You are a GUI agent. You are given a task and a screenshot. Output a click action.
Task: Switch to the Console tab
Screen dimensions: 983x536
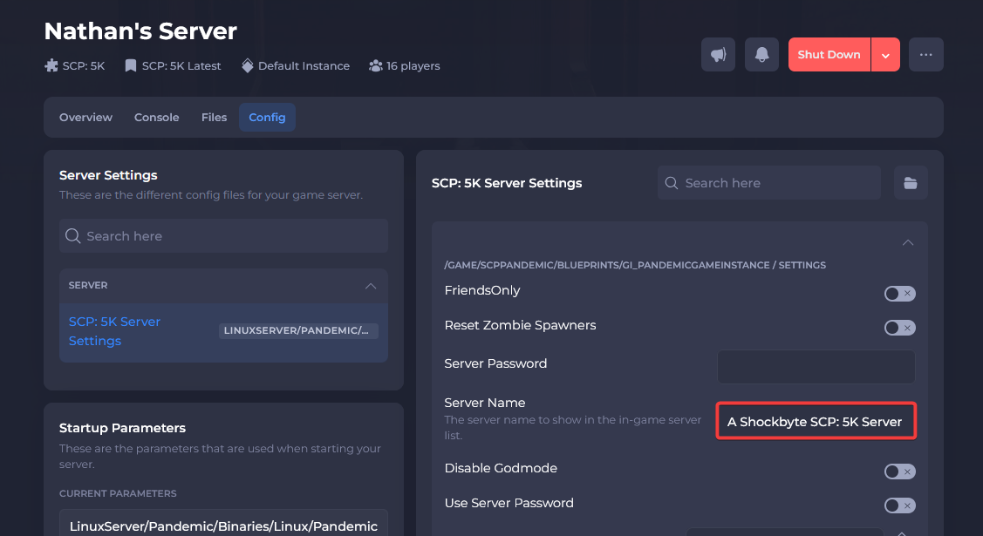157,117
